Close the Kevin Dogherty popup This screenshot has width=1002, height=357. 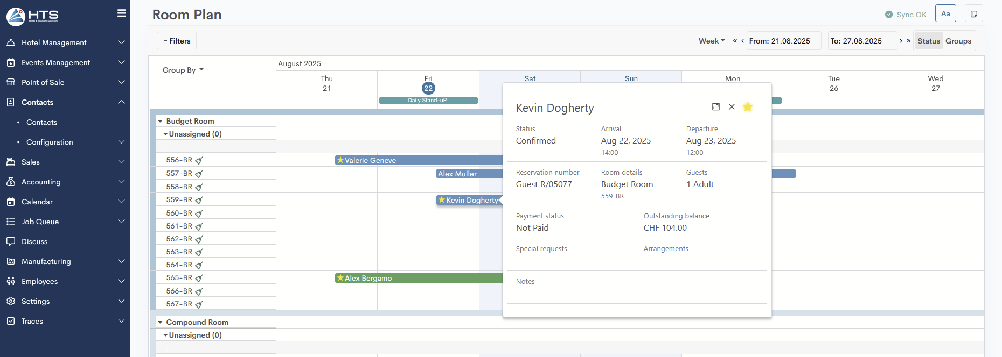[x=732, y=107]
